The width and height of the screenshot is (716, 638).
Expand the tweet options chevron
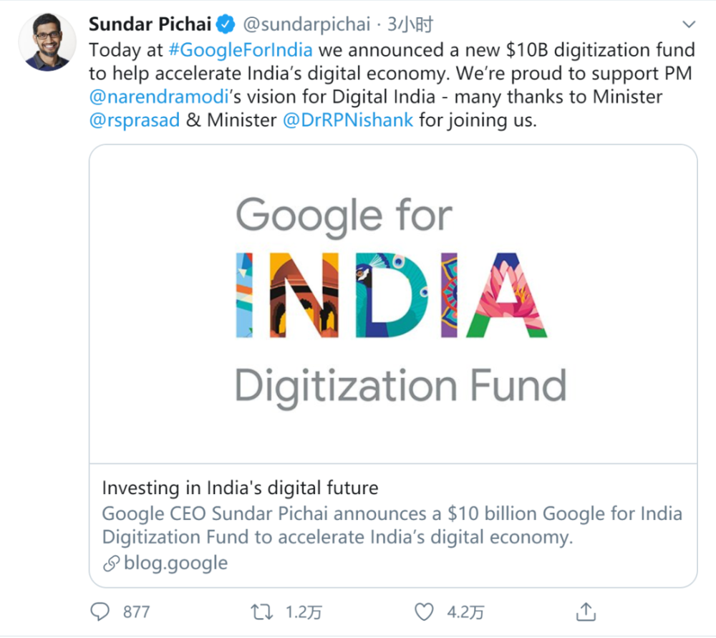tap(689, 25)
